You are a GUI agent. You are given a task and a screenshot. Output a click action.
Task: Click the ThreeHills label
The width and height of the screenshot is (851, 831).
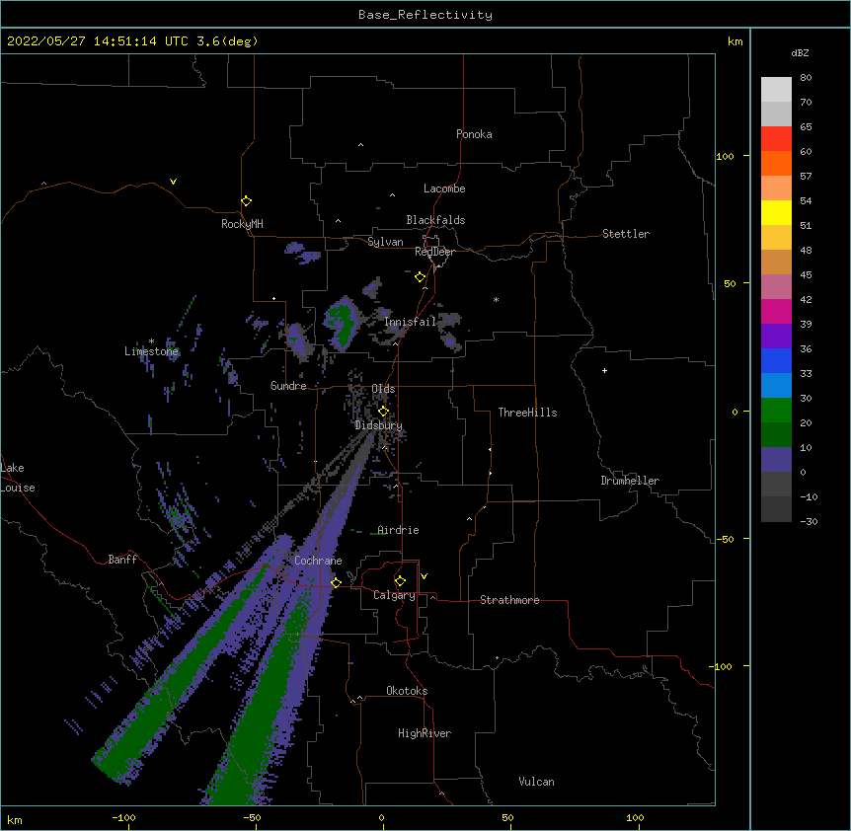click(x=527, y=413)
